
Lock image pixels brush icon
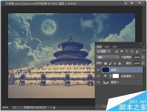[x=110, y=63]
